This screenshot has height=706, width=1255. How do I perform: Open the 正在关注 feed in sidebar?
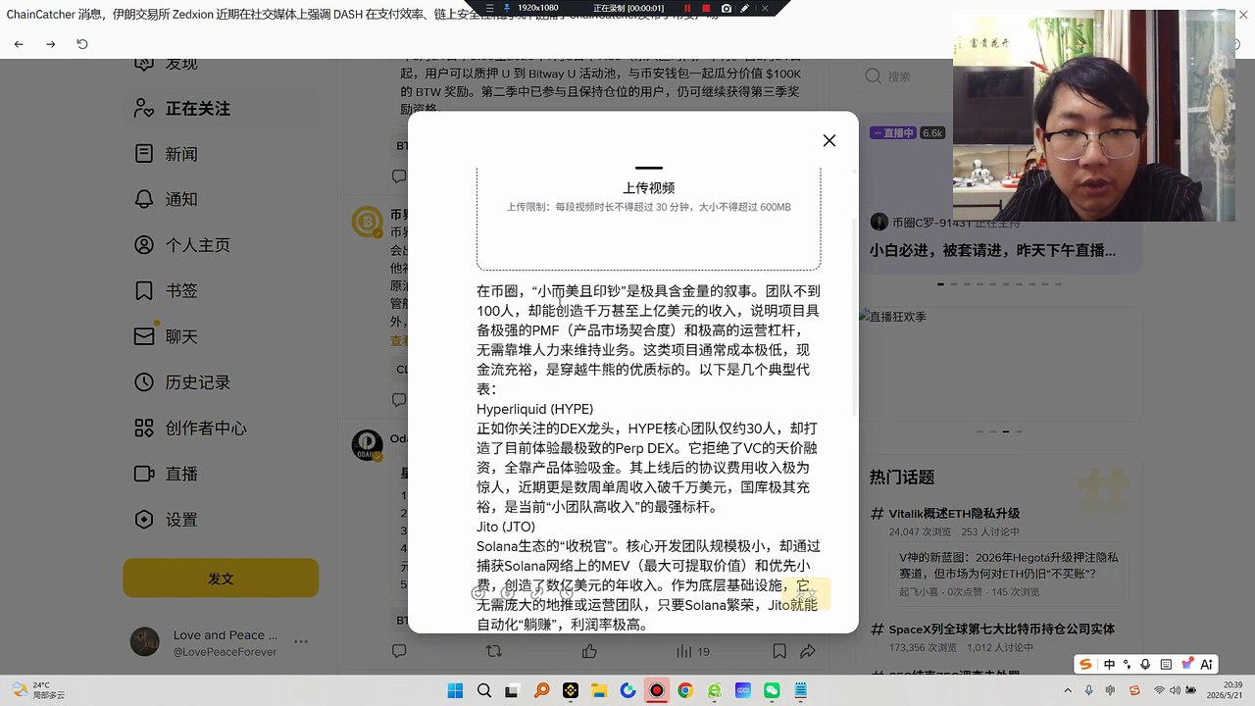tap(221, 108)
